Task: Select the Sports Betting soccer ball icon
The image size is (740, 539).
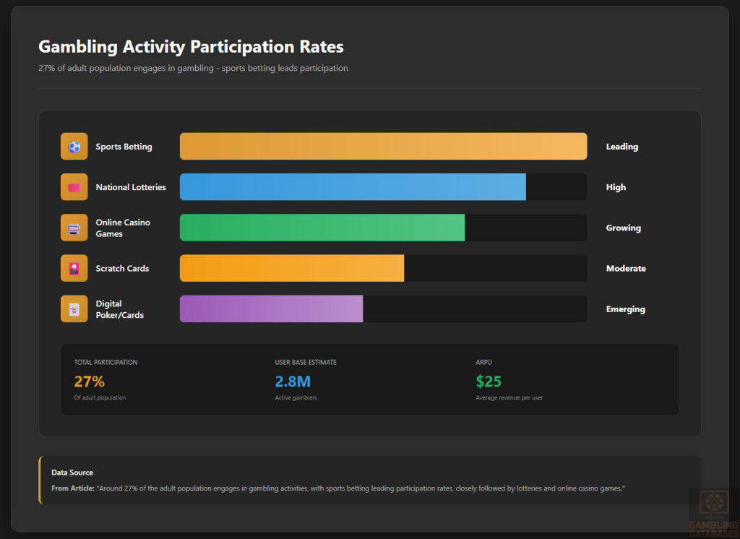Action: [73, 146]
